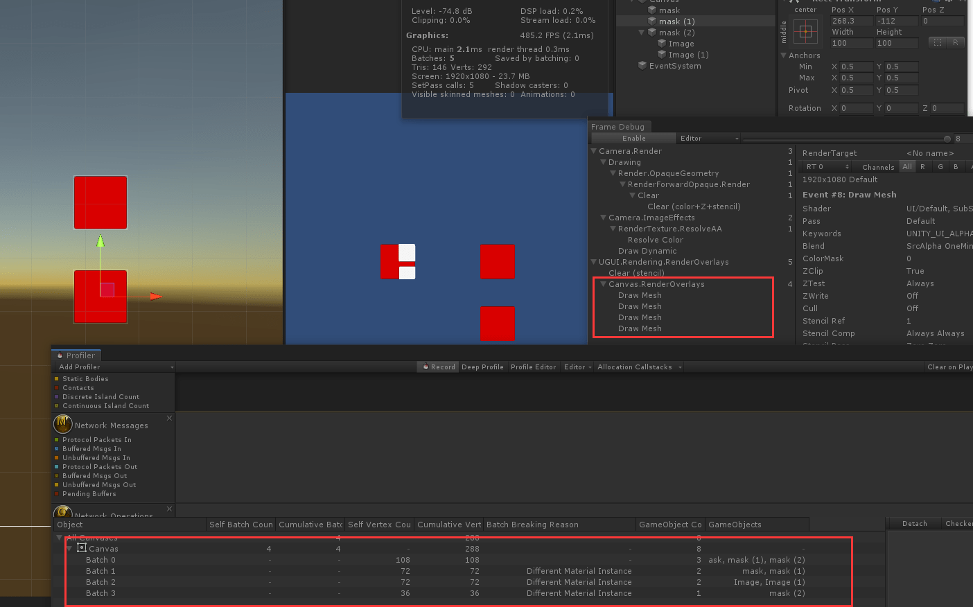Collapse UGUI.Rendering.RenderOverlays node
Viewport: 973px width, 607px height.
click(594, 262)
